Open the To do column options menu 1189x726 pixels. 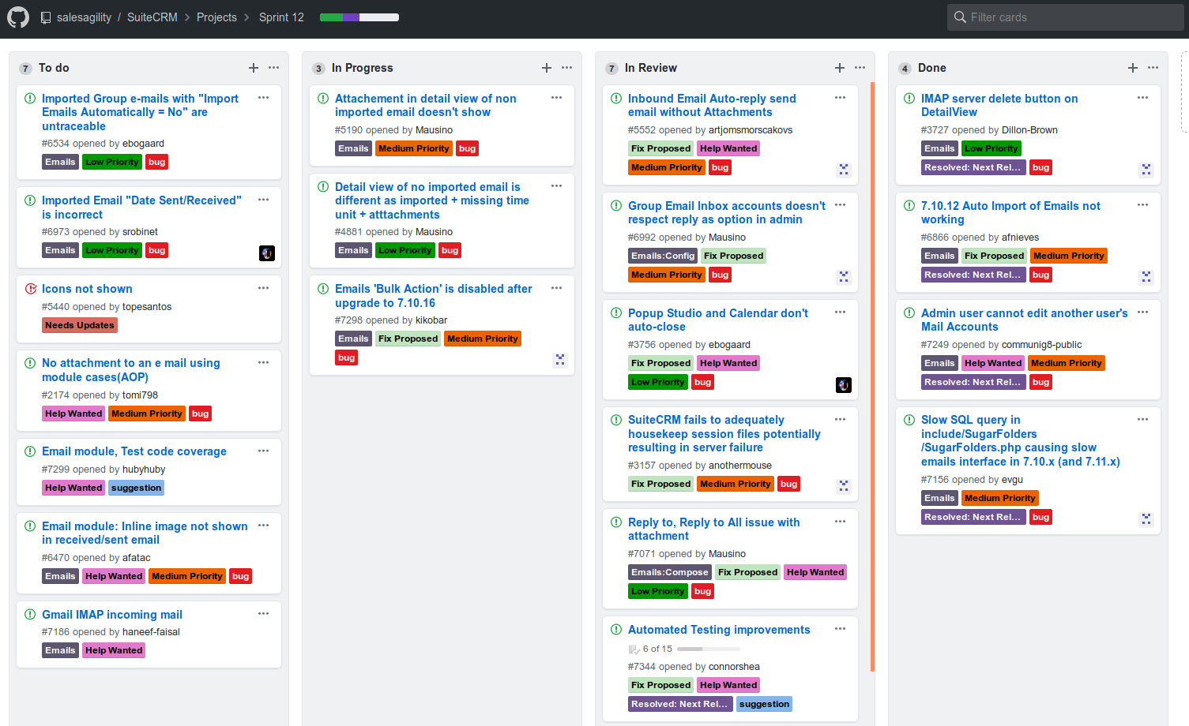pyautogui.click(x=273, y=68)
